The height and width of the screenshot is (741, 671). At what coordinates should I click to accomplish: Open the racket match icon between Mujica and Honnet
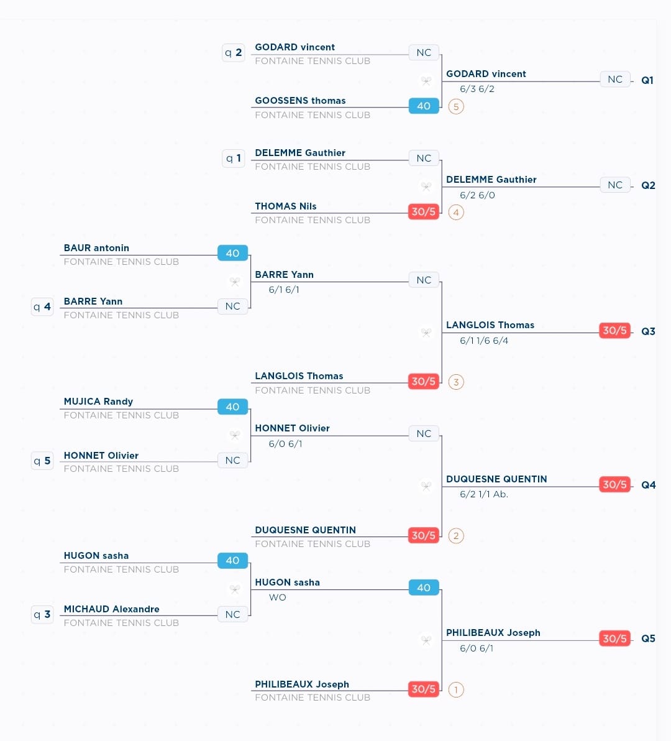234,435
